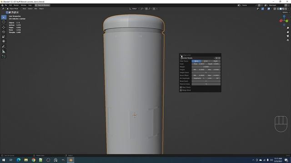Choose the extend-selection mode icon
Screen dimensions: 291x163
click(10, 12)
